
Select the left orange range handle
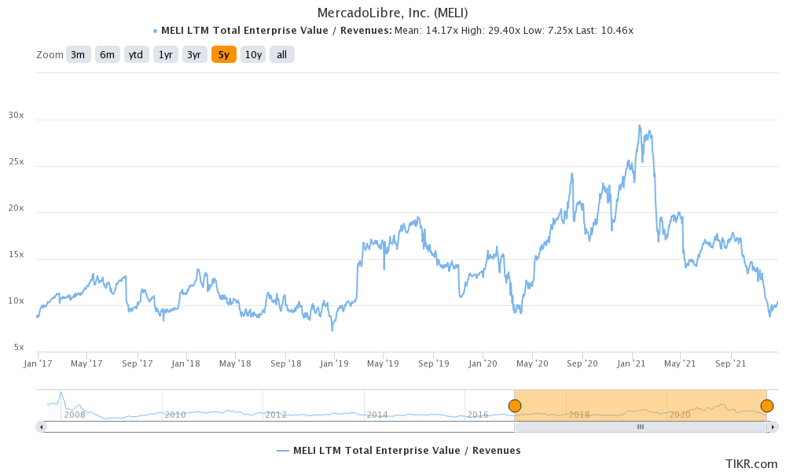coord(516,405)
